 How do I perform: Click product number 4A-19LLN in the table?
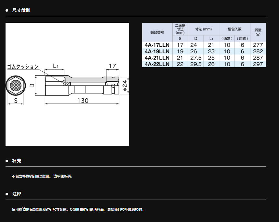click(x=157, y=51)
